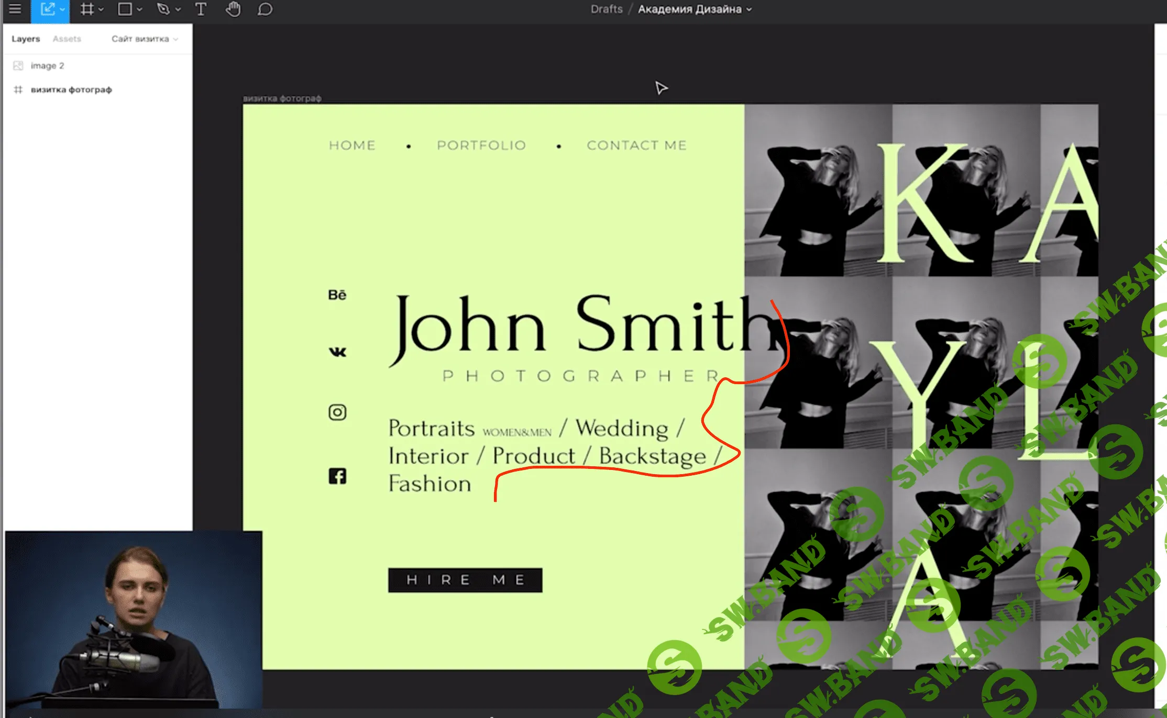The image size is (1167, 718).
Task: Click the Drafts breadcrumb link
Action: click(x=607, y=9)
